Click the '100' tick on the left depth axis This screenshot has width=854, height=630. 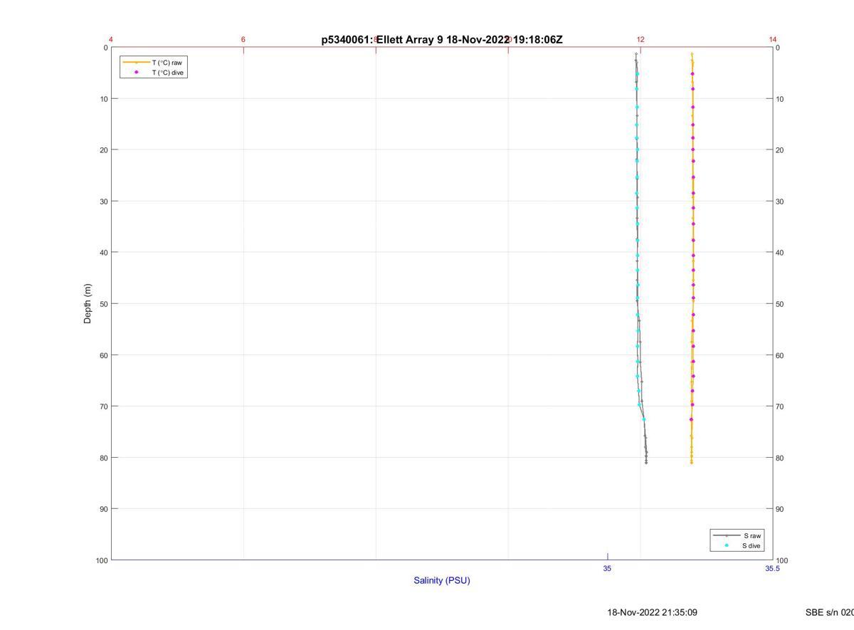pos(101,560)
